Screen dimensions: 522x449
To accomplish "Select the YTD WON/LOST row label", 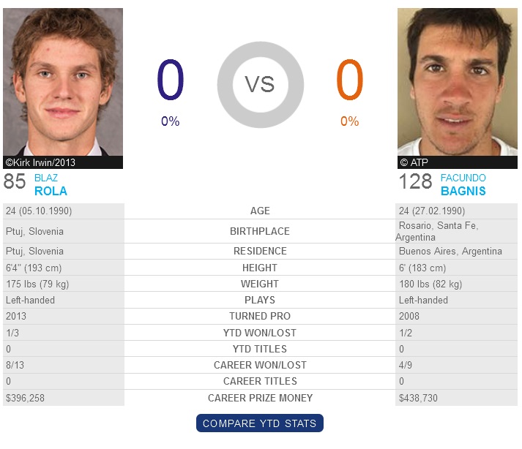I will coord(260,333).
